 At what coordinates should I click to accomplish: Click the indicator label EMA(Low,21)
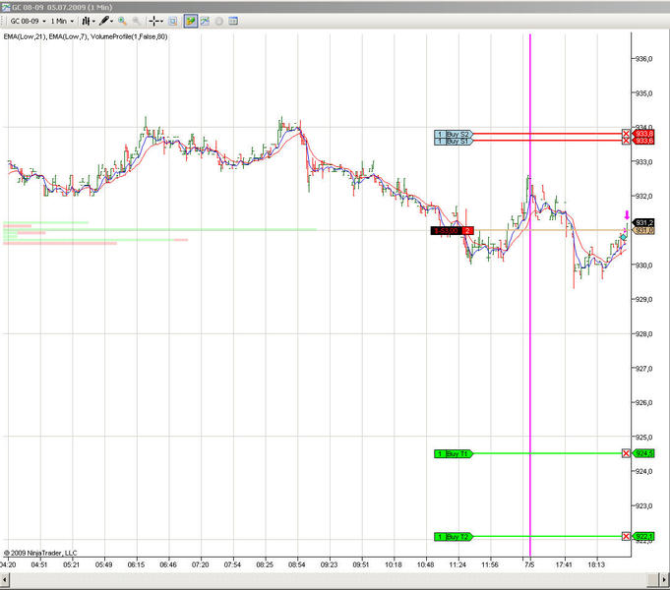click(25, 36)
